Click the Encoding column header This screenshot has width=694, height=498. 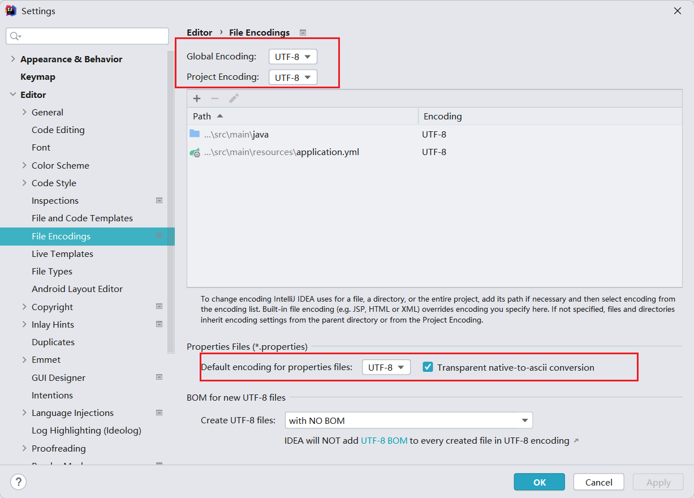pyautogui.click(x=550, y=116)
